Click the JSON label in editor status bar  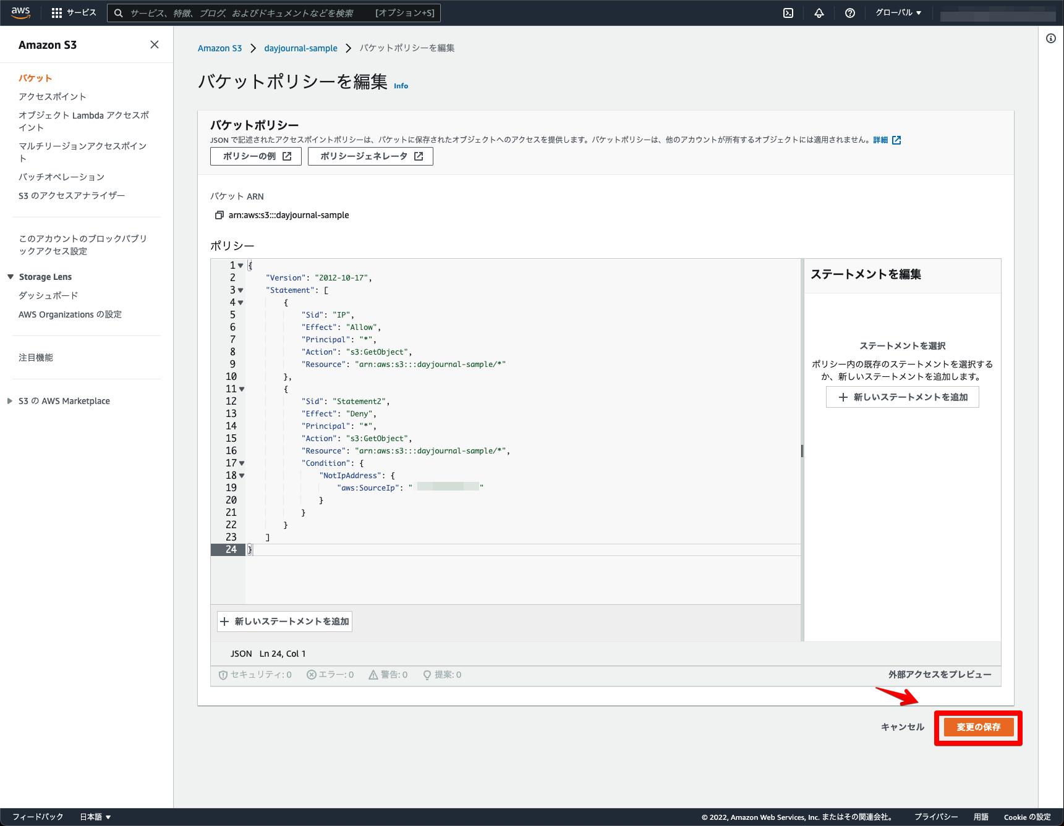click(x=241, y=654)
